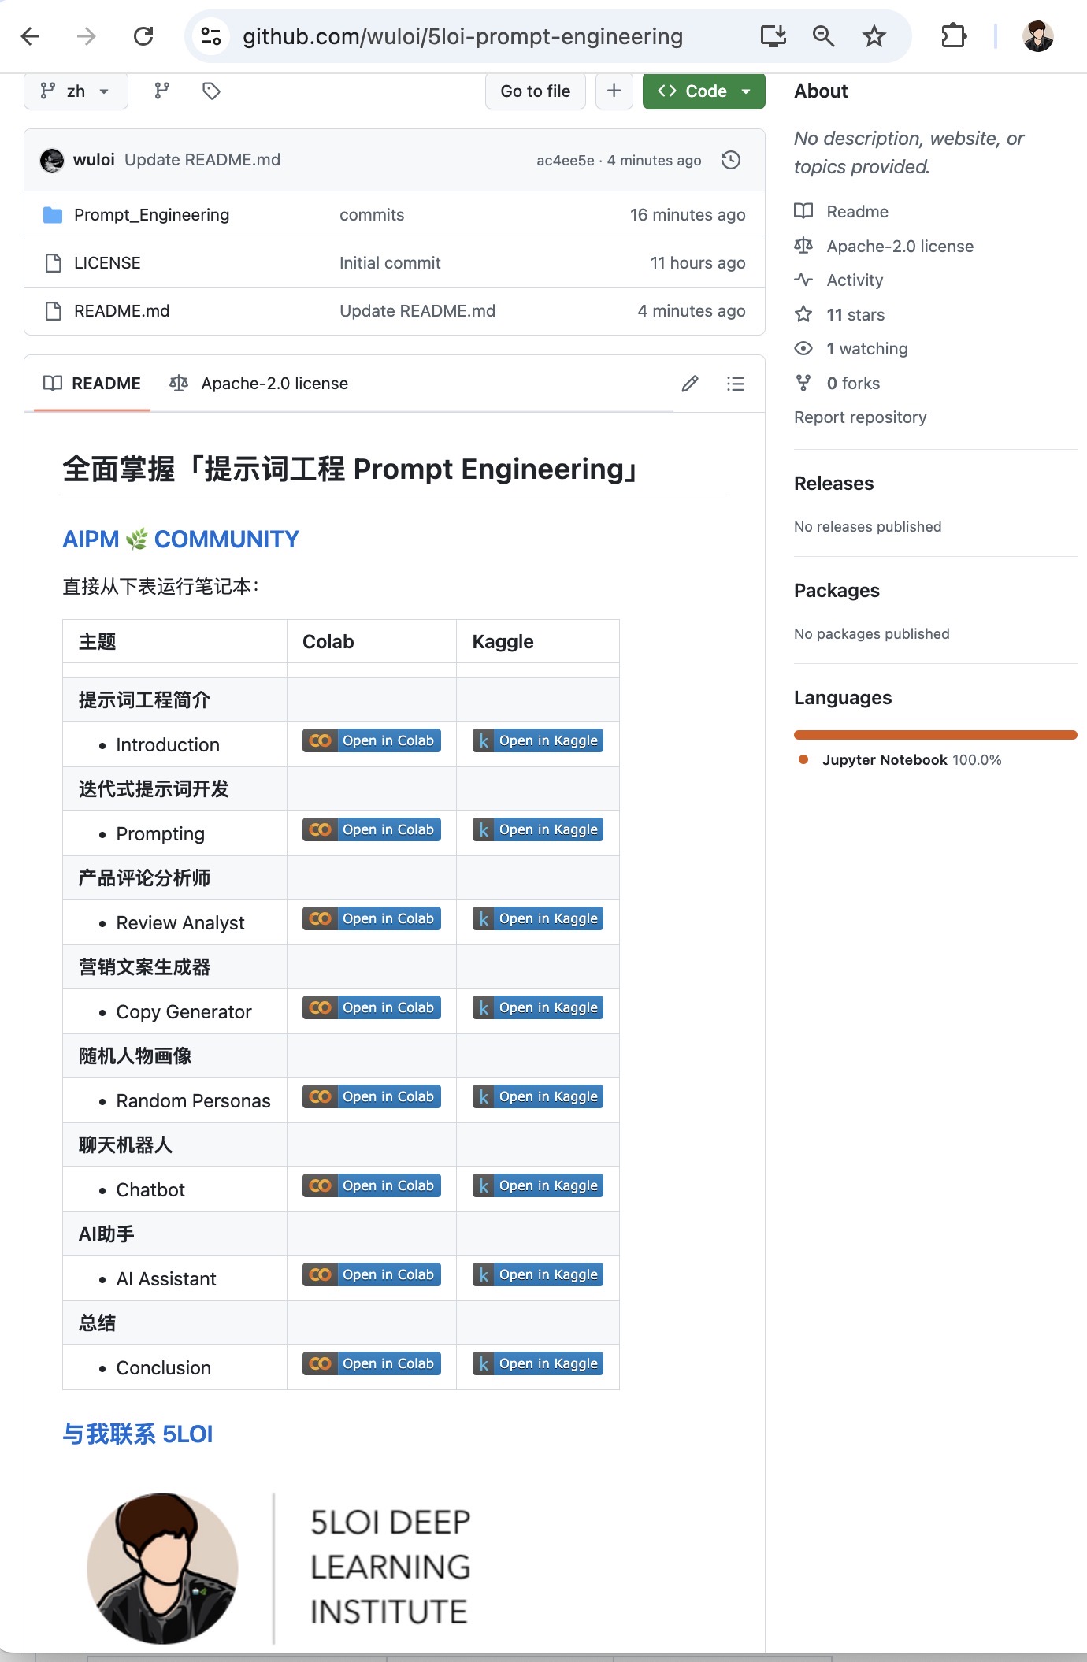Click the pencil edit README icon

tap(690, 384)
